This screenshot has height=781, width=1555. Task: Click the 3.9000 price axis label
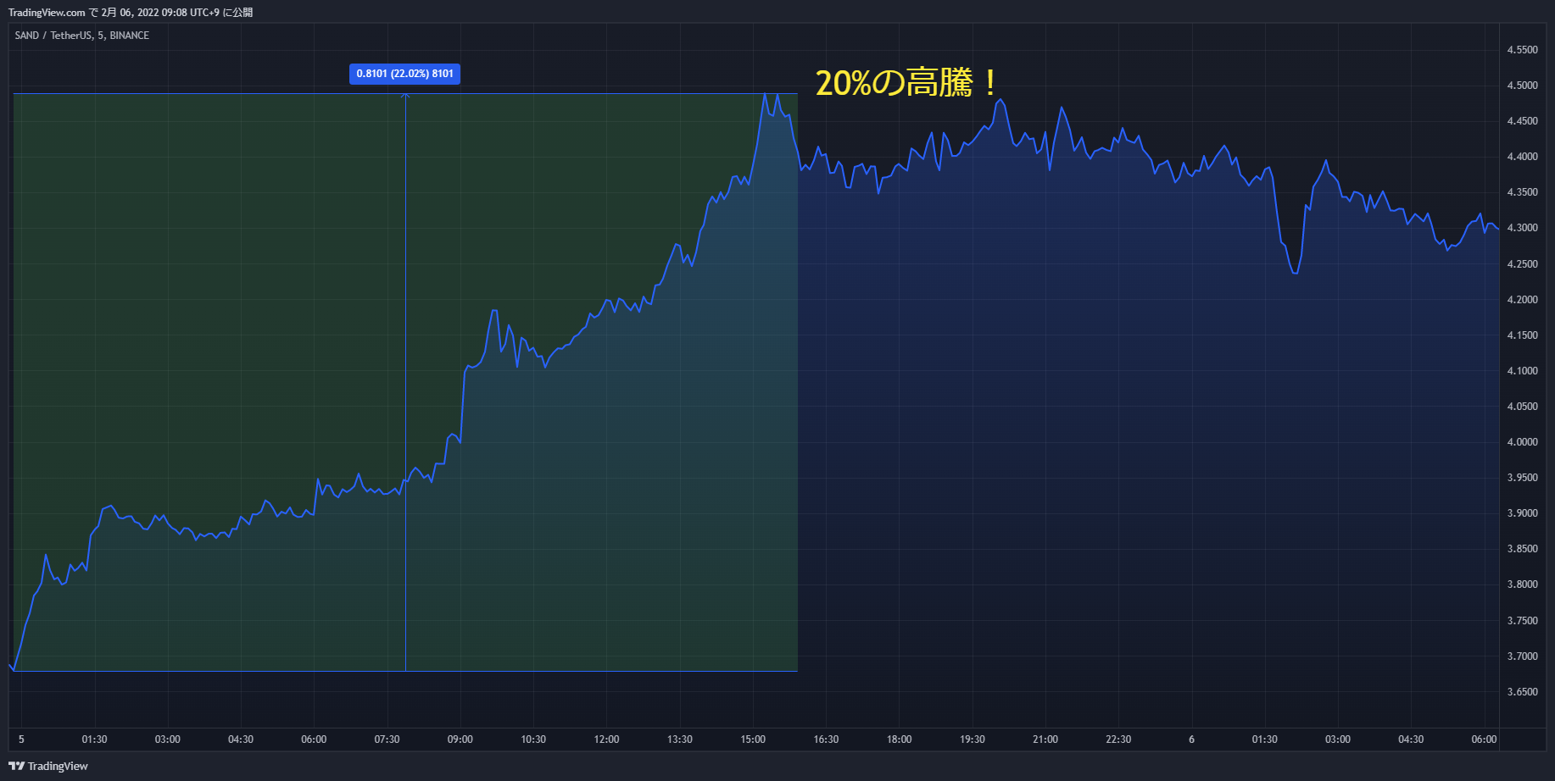pyautogui.click(x=1522, y=513)
